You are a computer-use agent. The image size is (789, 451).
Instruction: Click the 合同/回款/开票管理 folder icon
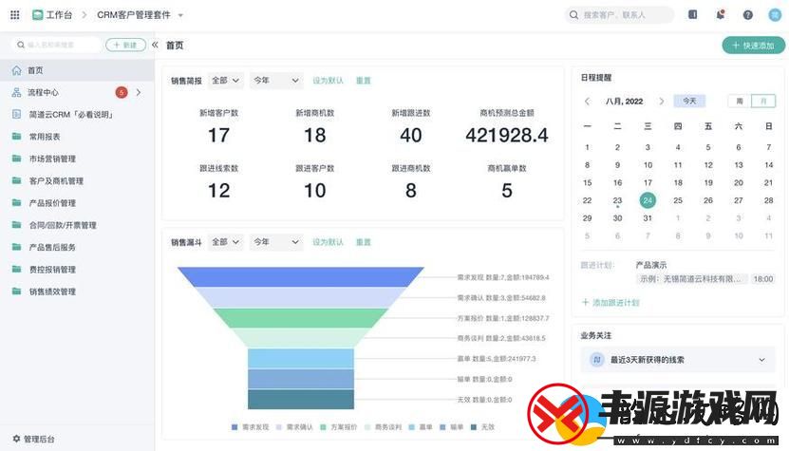pyautogui.click(x=16, y=225)
